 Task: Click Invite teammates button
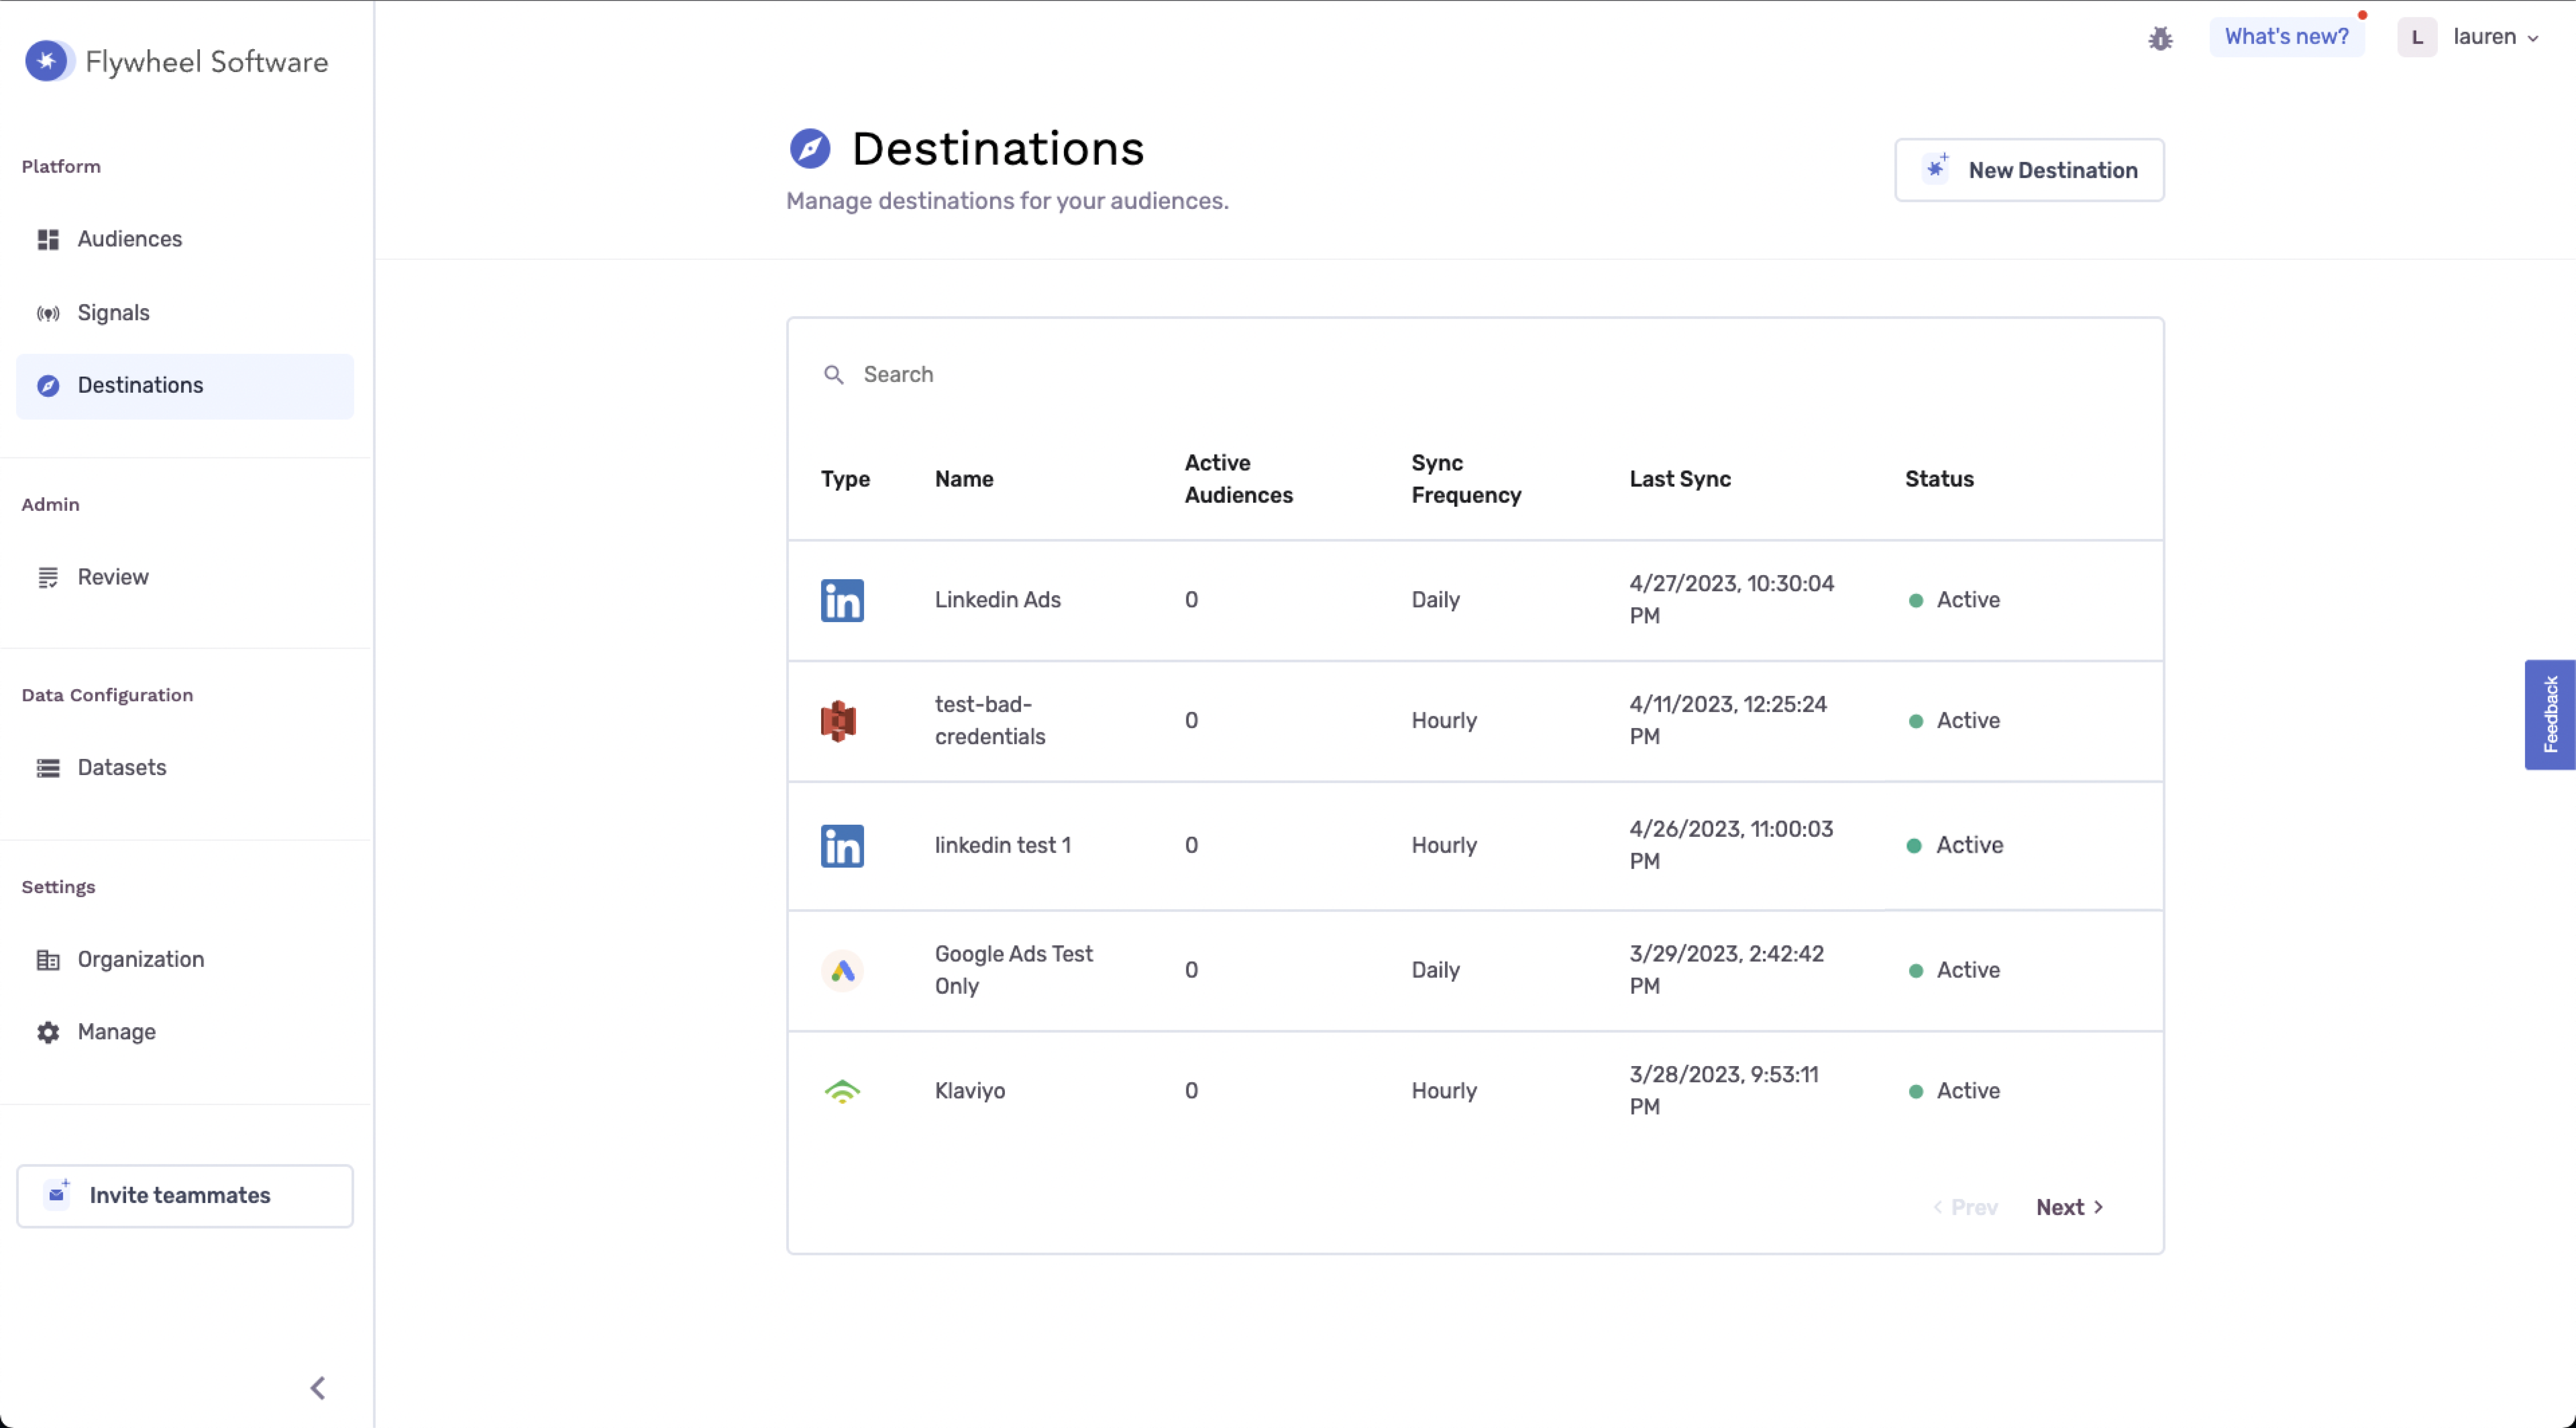[x=185, y=1195]
